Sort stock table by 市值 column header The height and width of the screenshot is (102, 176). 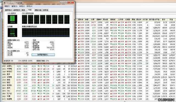171,19
